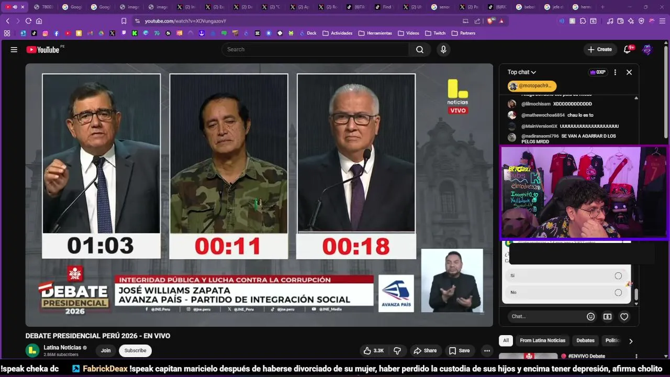Open Brave VPN shield icon
This screenshot has width=670, height=377.
tap(641, 21)
